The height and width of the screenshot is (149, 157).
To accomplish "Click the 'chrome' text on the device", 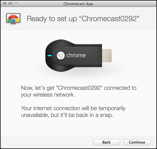I will coord(76,56).
